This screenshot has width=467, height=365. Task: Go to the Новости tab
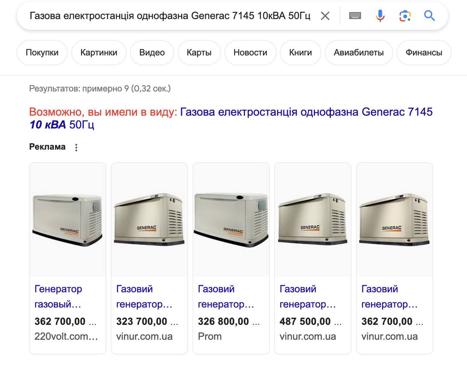pyautogui.click(x=250, y=53)
